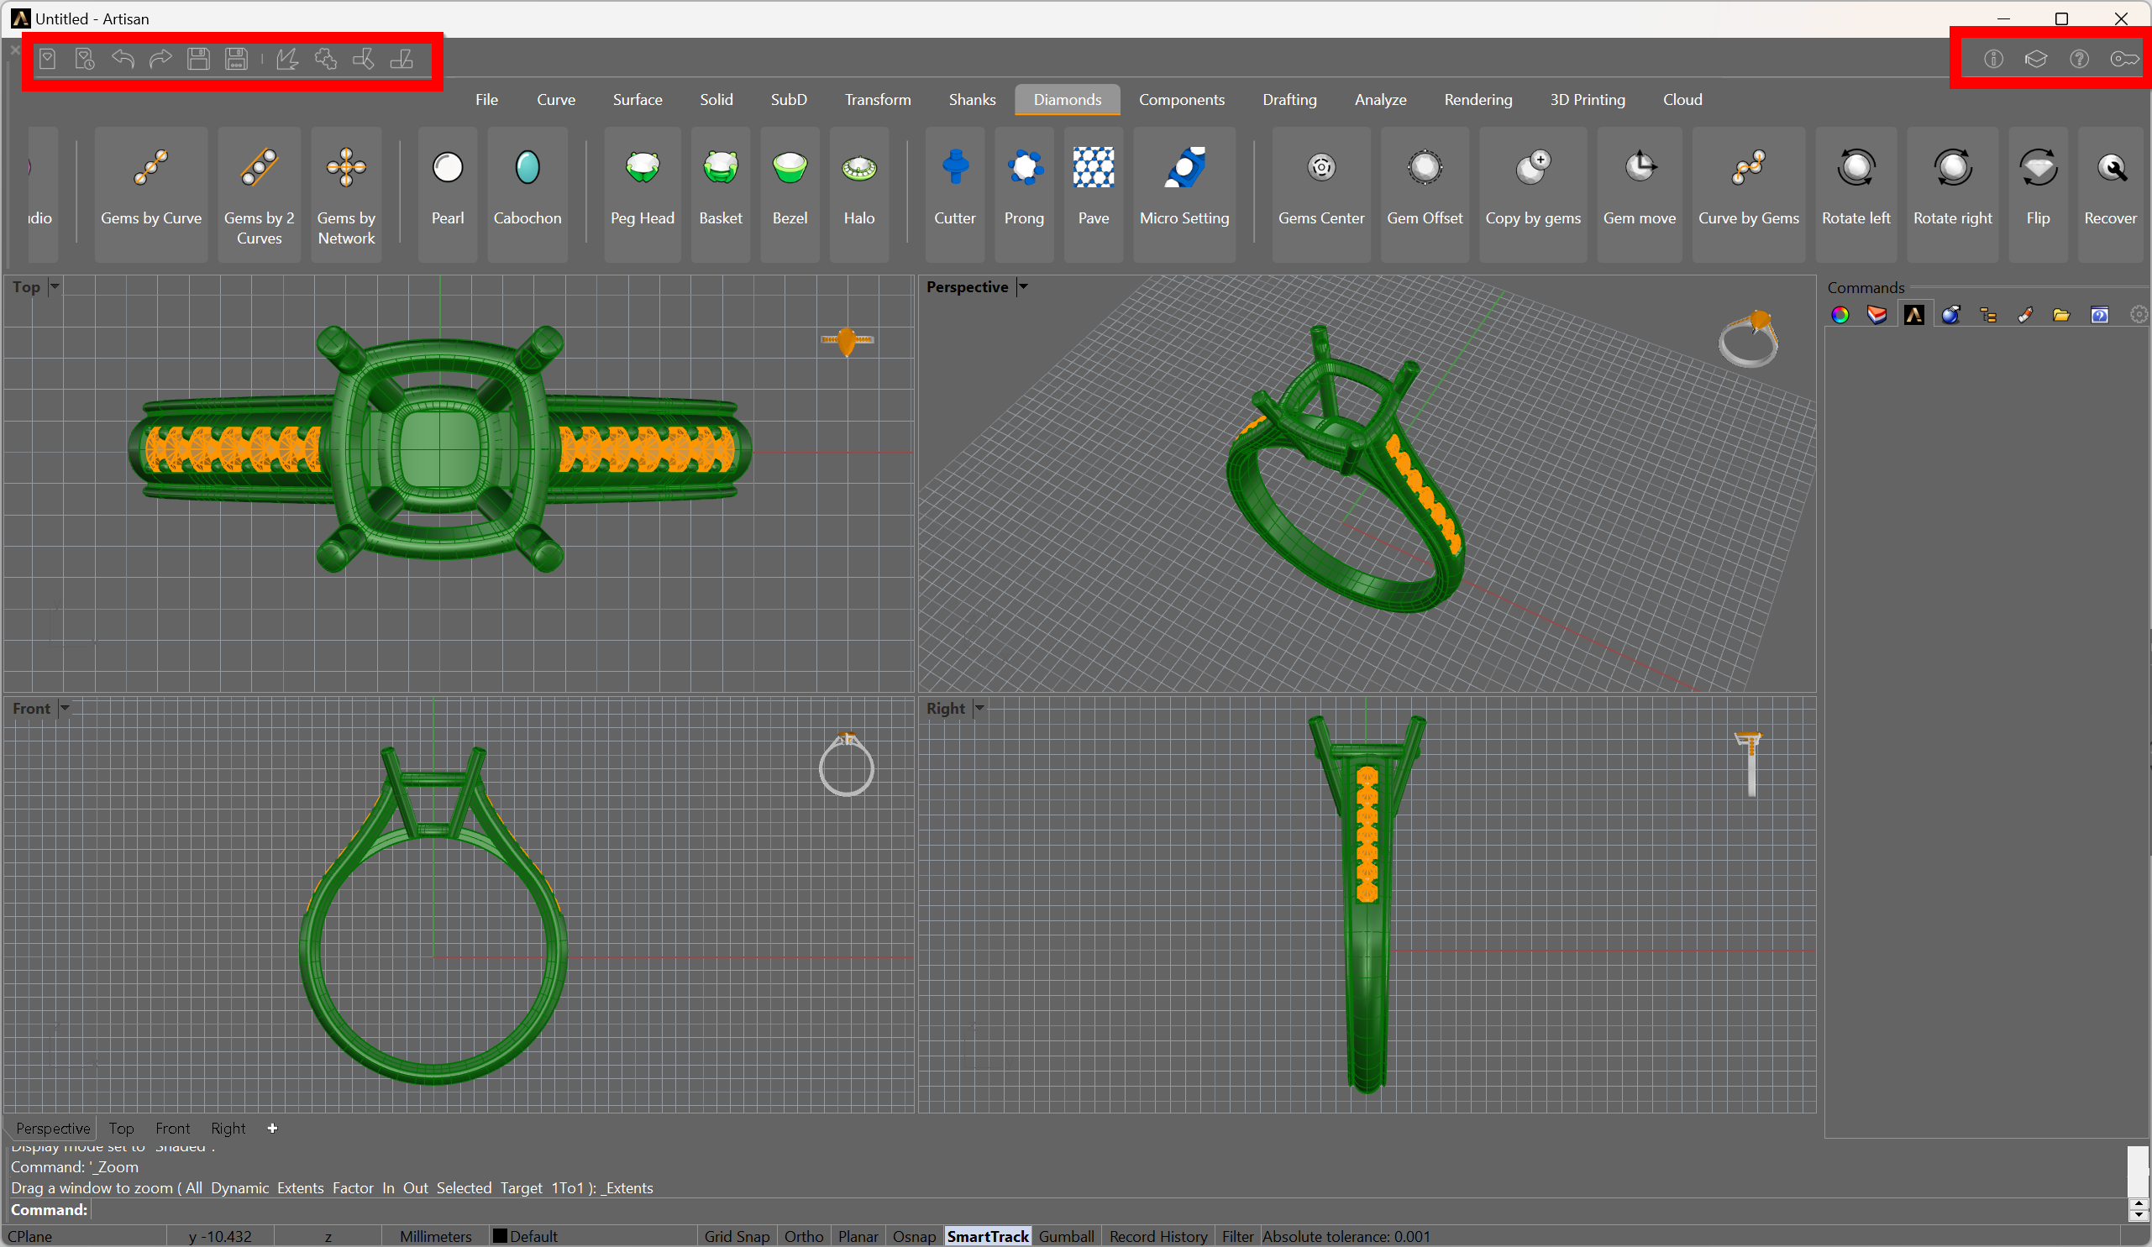Select the Gems by 2 Curves tool
Image resolution: width=2152 pixels, height=1247 pixels.
pos(259,194)
